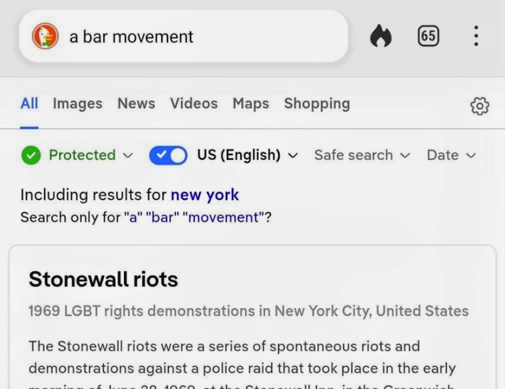
Task: Click the "new york" suggested results link
Action: [x=205, y=195]
